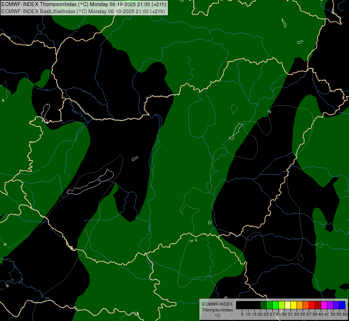Select the magenta 40–45 legend swatch
The height and width of the screenshot is (321, 349).
coord(324,305)
